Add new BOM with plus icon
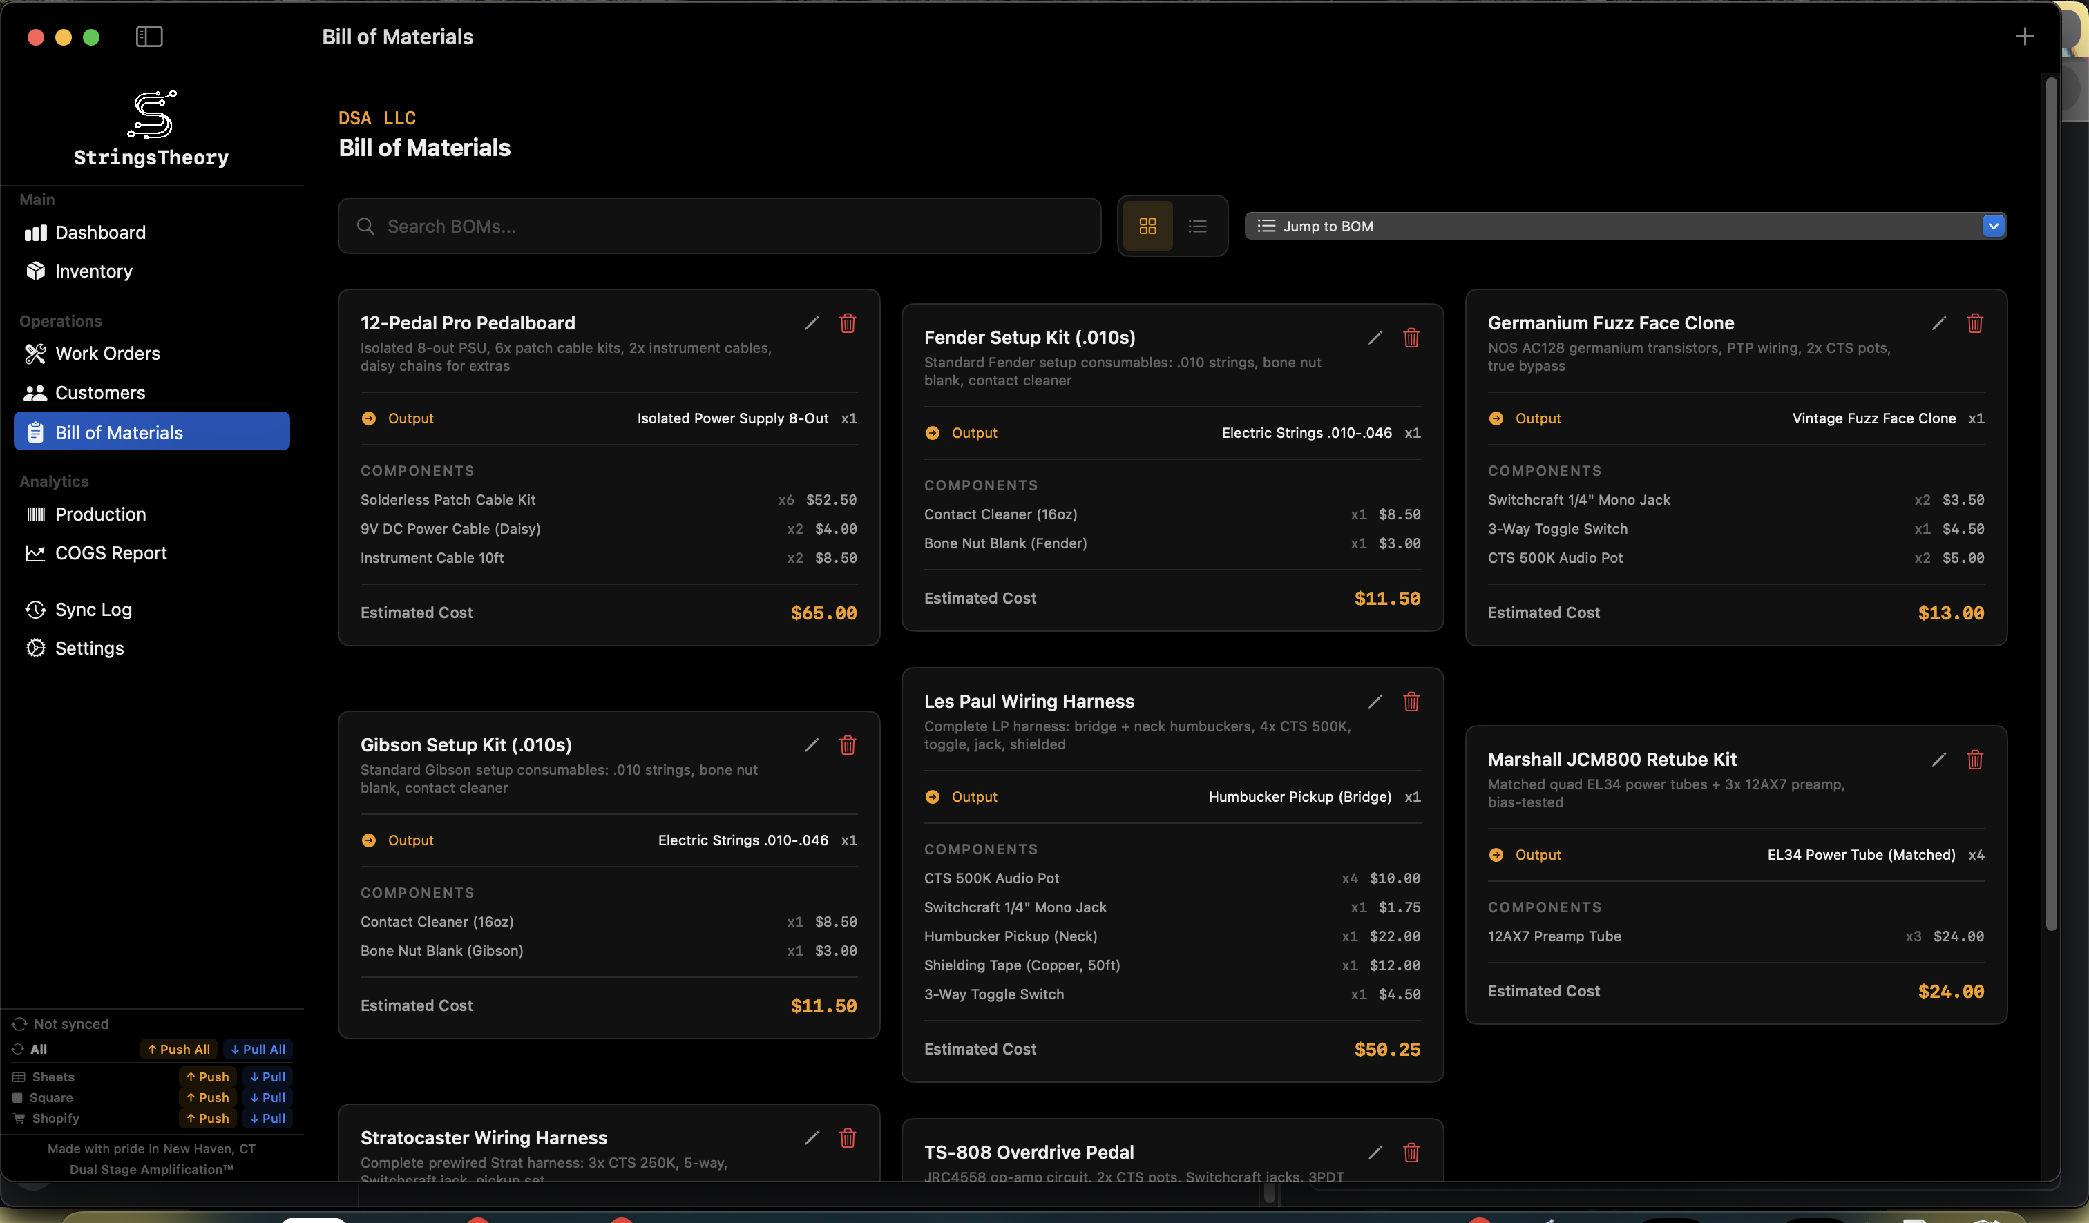 2024,37
